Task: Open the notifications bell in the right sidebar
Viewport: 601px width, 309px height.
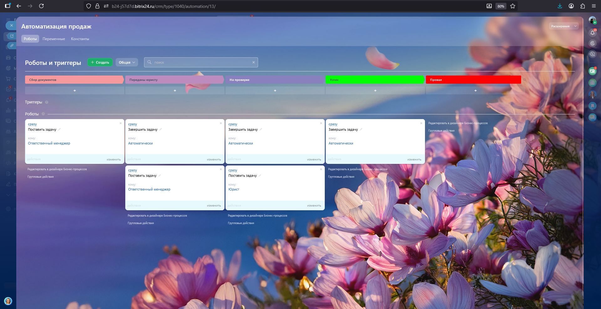Action: coord(593,33)
